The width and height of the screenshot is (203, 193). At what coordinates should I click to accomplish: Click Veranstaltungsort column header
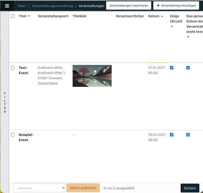[53, 16]
